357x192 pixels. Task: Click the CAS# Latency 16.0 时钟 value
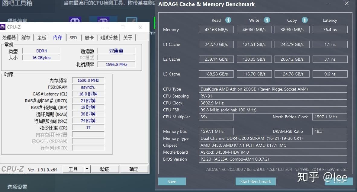point(88,94)
